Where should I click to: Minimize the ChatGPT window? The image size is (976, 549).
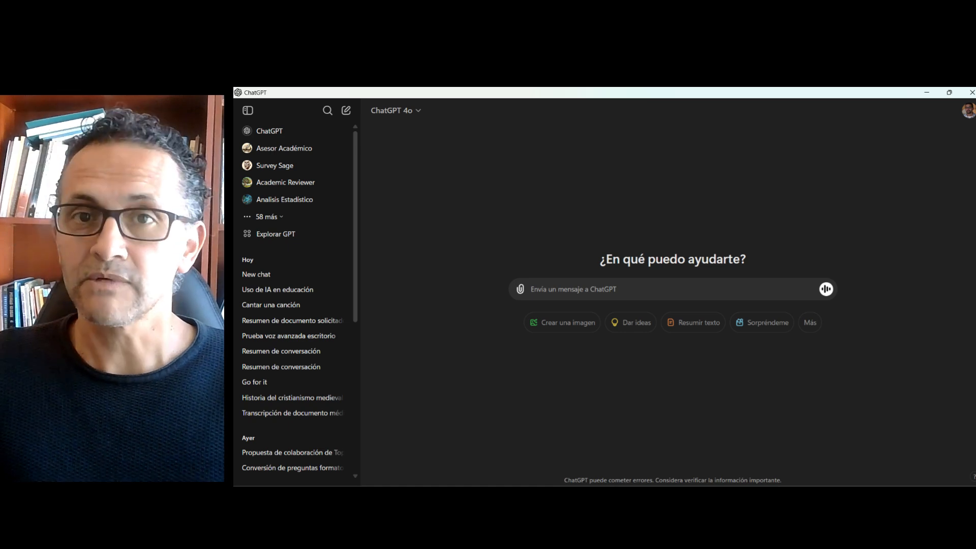click(927, 93)
